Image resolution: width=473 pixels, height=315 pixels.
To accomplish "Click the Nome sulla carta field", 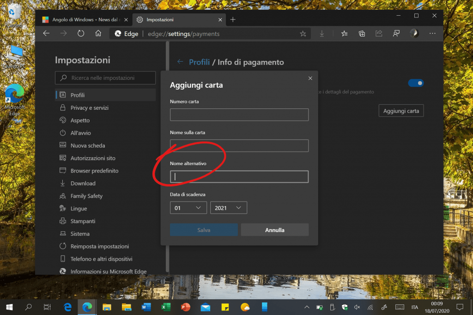I will tap(239, 146).
